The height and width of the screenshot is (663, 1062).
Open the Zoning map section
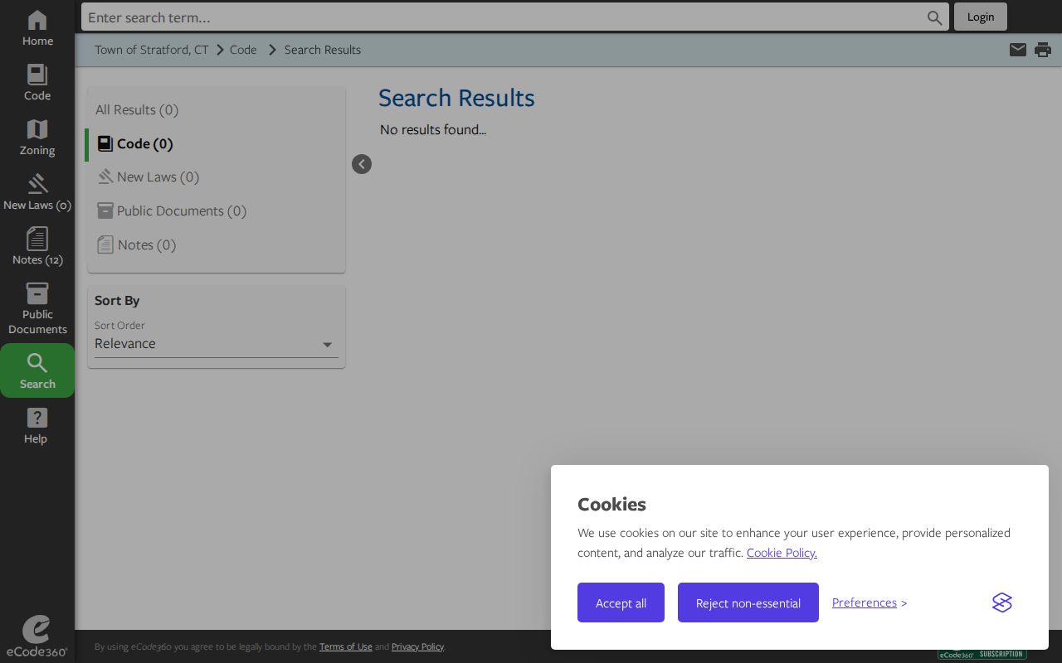(x=37, y=138)
